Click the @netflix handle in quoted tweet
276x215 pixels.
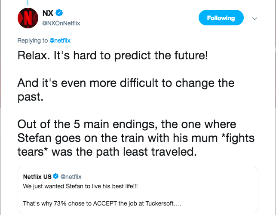[71, 177]
